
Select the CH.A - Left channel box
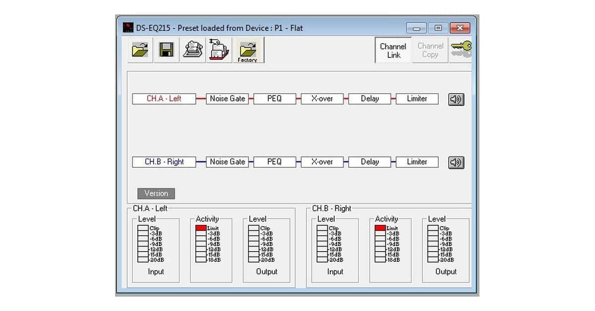coord(164,99)
